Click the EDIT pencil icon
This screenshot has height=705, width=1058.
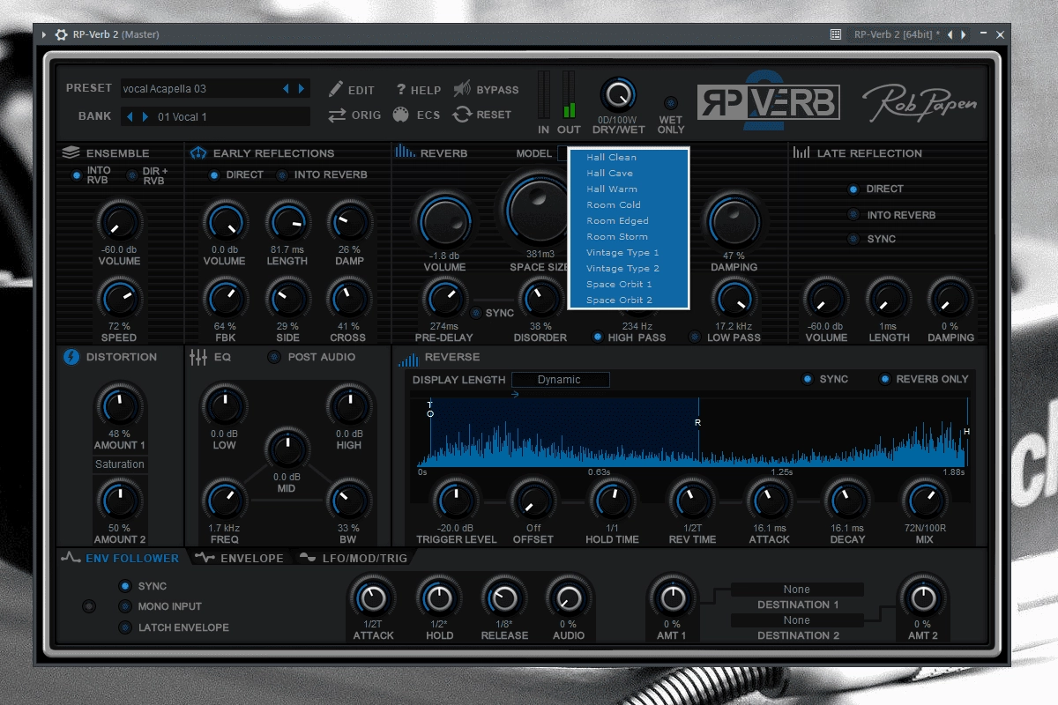(x=335, y=89)
